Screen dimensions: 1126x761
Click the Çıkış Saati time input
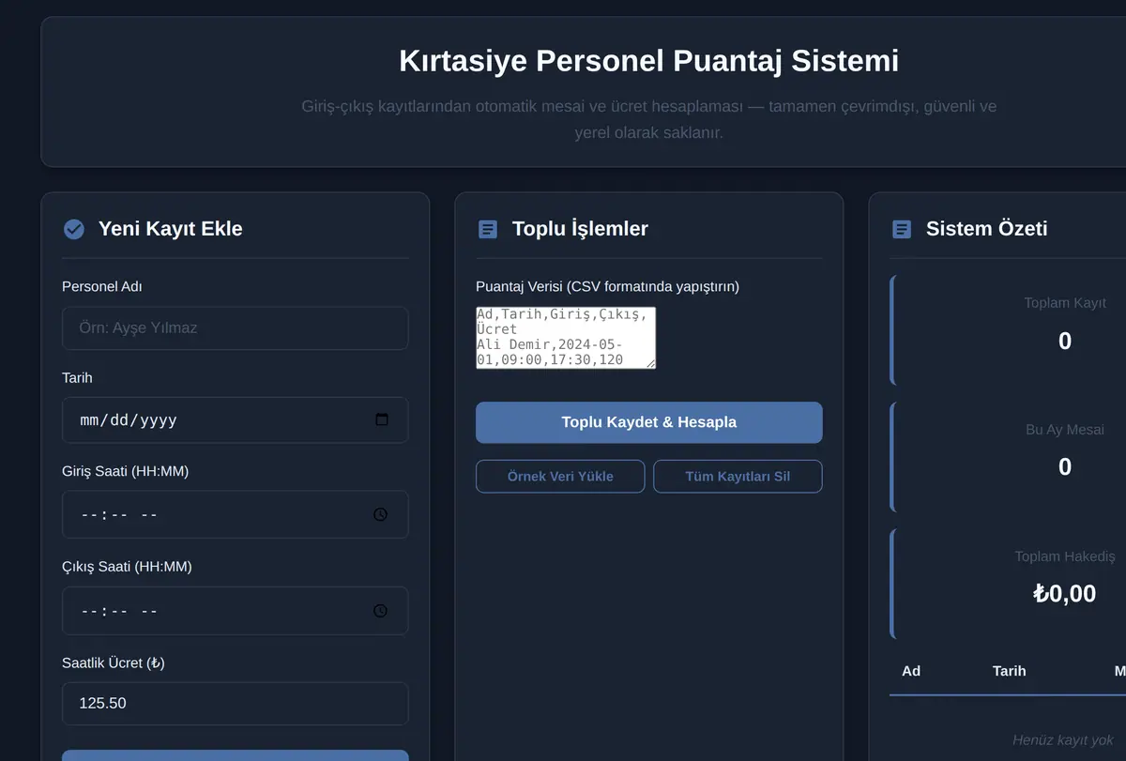point(236,611)
